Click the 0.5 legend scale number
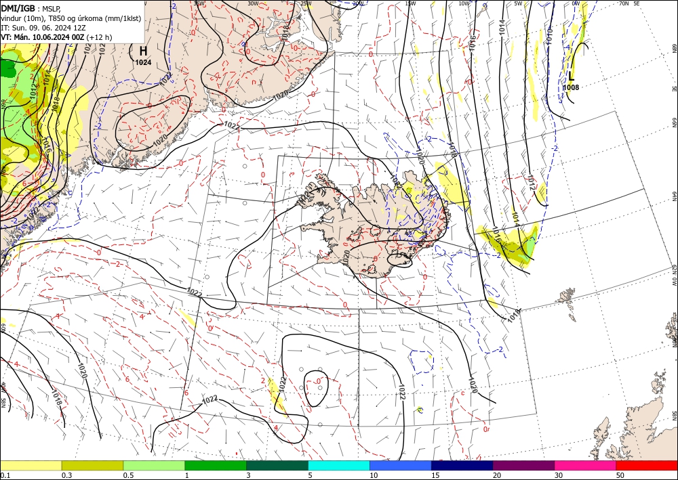Image resolution: width=678 pixels, height=480 pixels. tap(128, 475)
